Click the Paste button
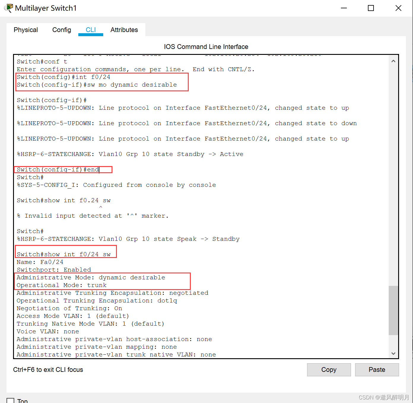The width and height of the screenshot is (413, 403). click(x=377, y=369)
